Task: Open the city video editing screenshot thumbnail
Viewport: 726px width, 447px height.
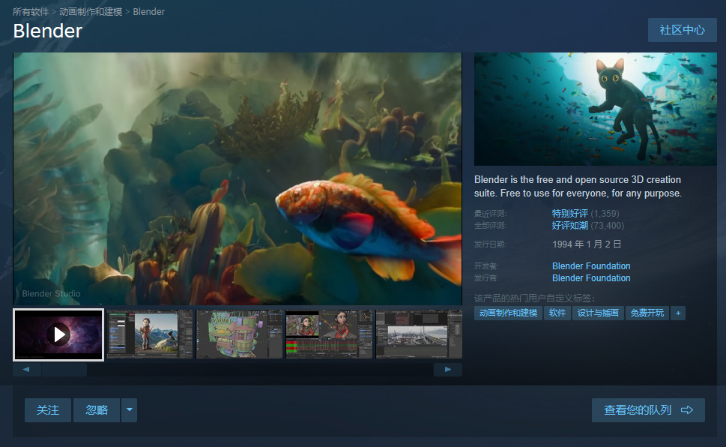Action: [x=419, y=334]
